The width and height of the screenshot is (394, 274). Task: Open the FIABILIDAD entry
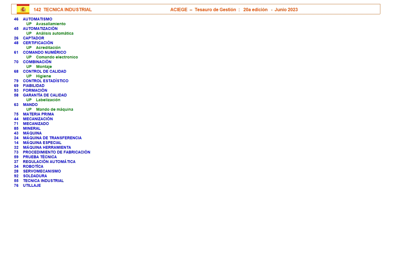(x=34, y=86)
